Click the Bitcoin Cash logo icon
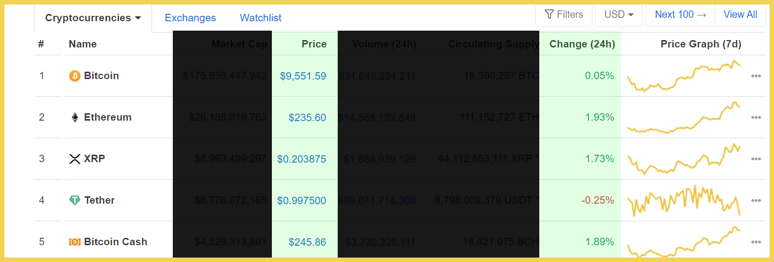This screenshot has height=262, width=774. [74, 242]
